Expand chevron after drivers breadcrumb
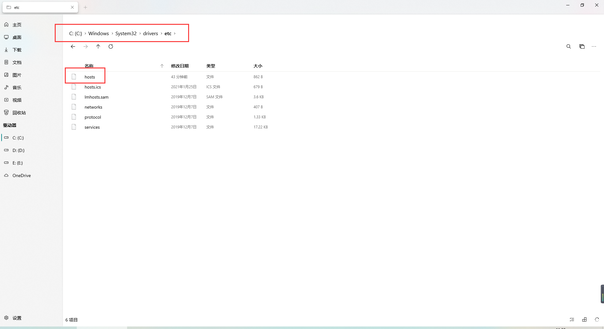Image resolution: width=604 pixels, height=329 pixels. click(x=161, y=34)
